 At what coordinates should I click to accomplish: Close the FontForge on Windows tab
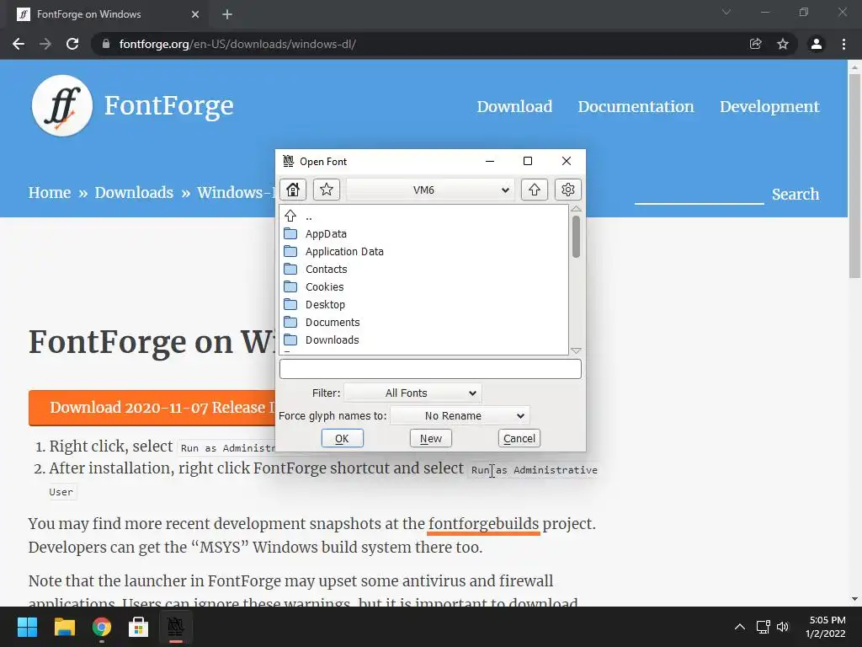tap(195, 14)
